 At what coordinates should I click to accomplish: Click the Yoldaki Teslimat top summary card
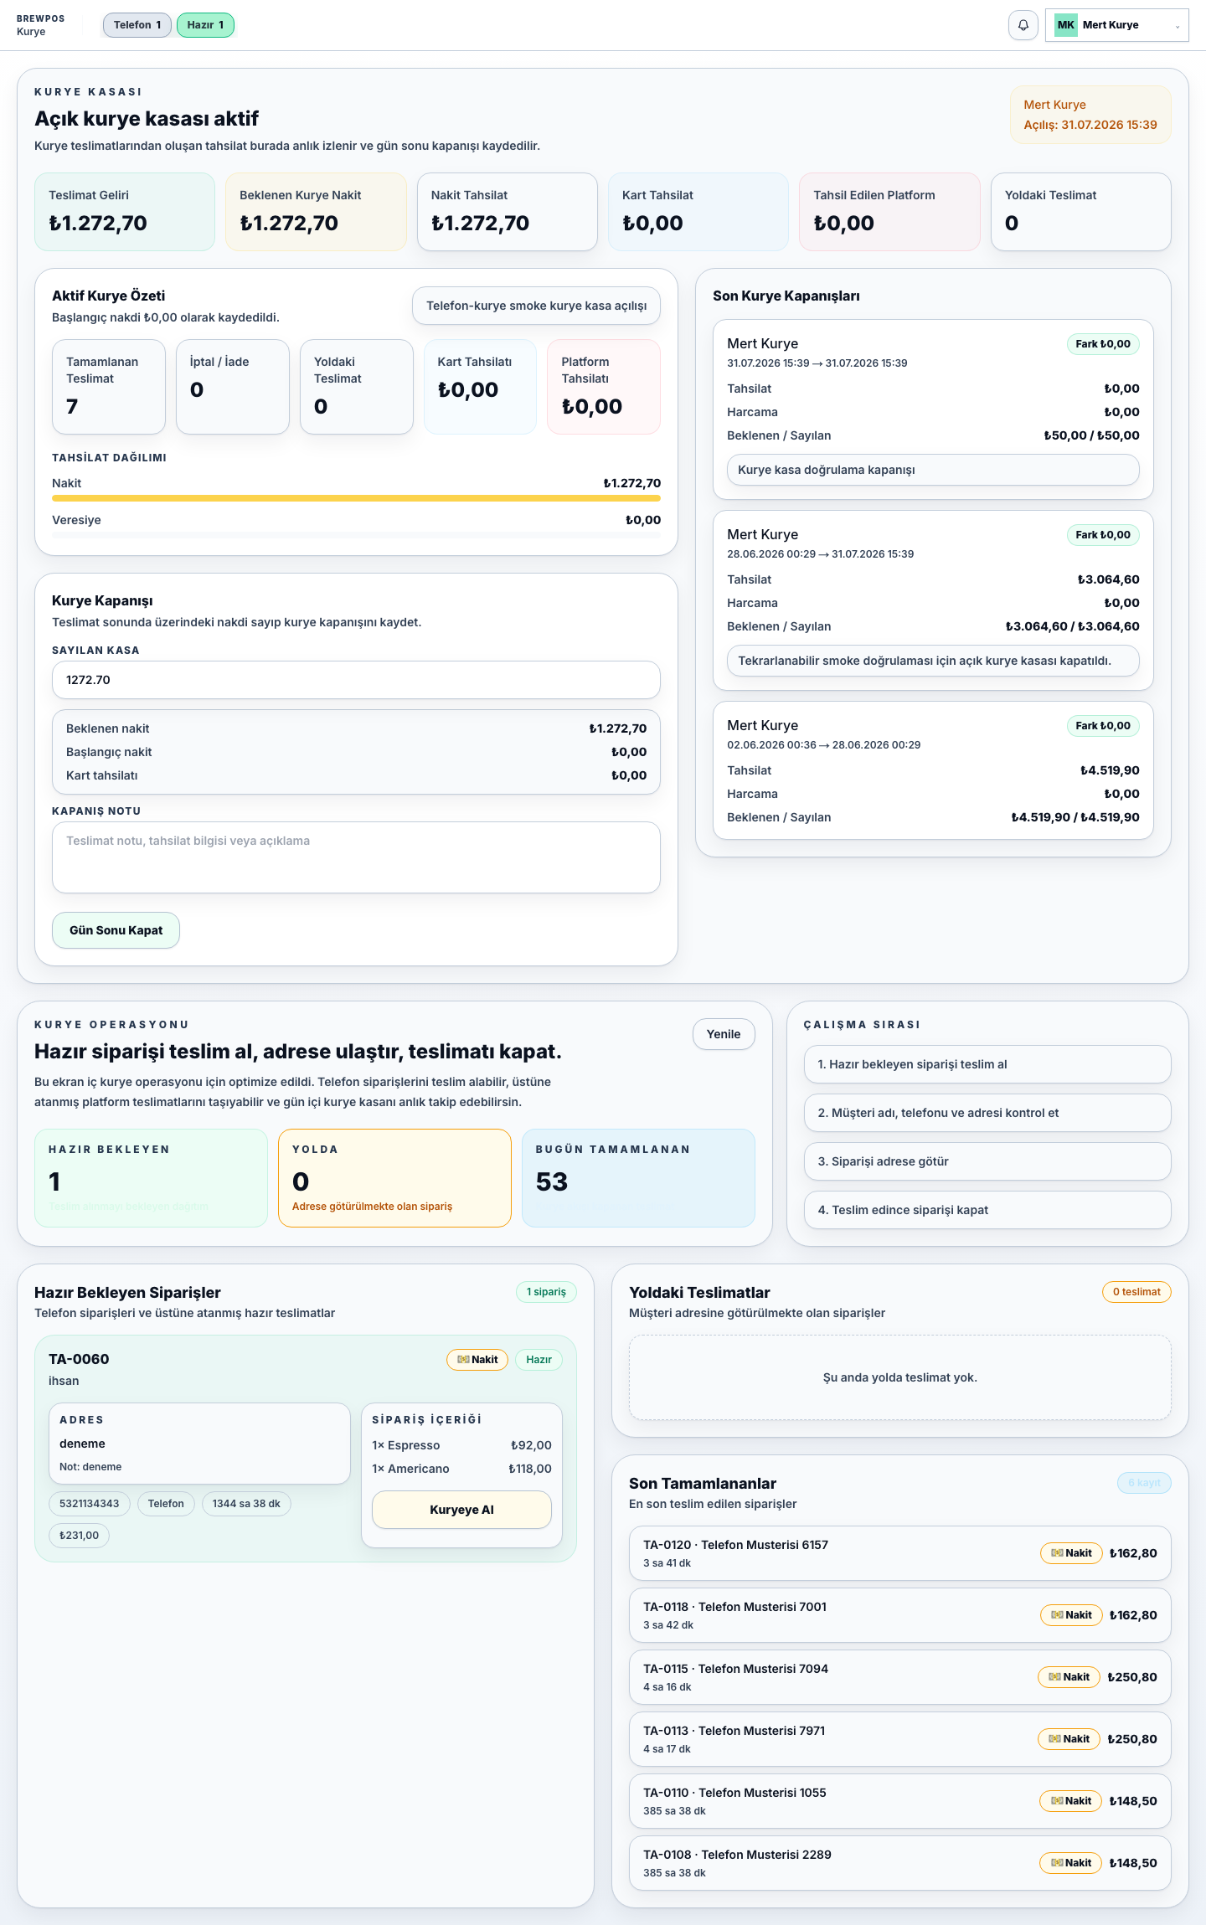(1080, 212)
